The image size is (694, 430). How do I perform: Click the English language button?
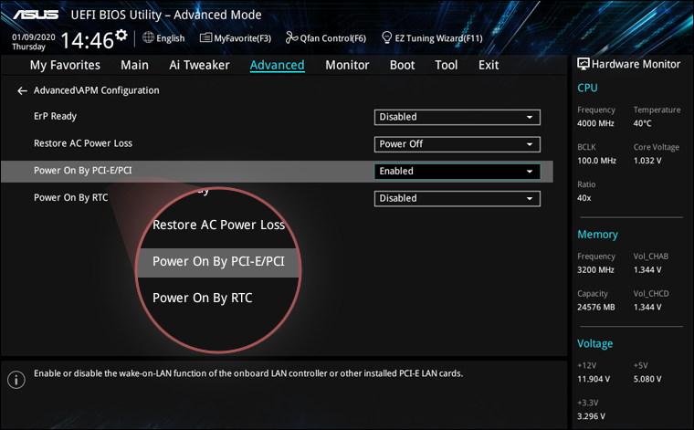[171, 38]
